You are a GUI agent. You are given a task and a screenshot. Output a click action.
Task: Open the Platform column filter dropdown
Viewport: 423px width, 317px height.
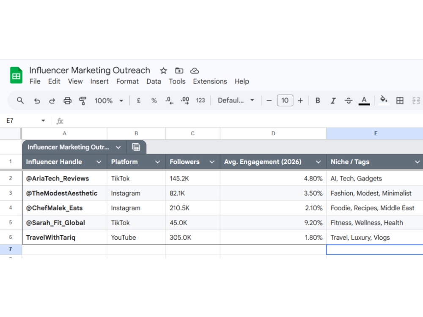[x=157, y=162]
